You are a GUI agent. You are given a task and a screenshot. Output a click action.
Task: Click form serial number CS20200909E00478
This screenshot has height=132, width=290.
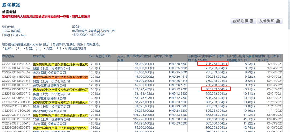(16, 128)
